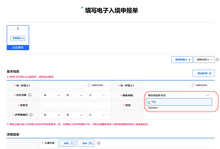Click search magnifier icon in country dropdown
This screenshot has width=220, height=149.
[149, 102]
